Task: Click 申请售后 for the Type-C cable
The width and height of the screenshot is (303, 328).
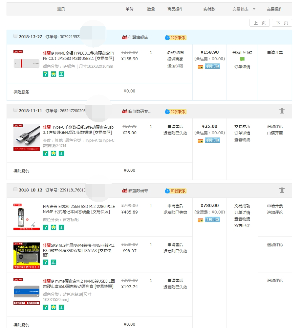Action: pyautogui.click(x=175, y=127)
